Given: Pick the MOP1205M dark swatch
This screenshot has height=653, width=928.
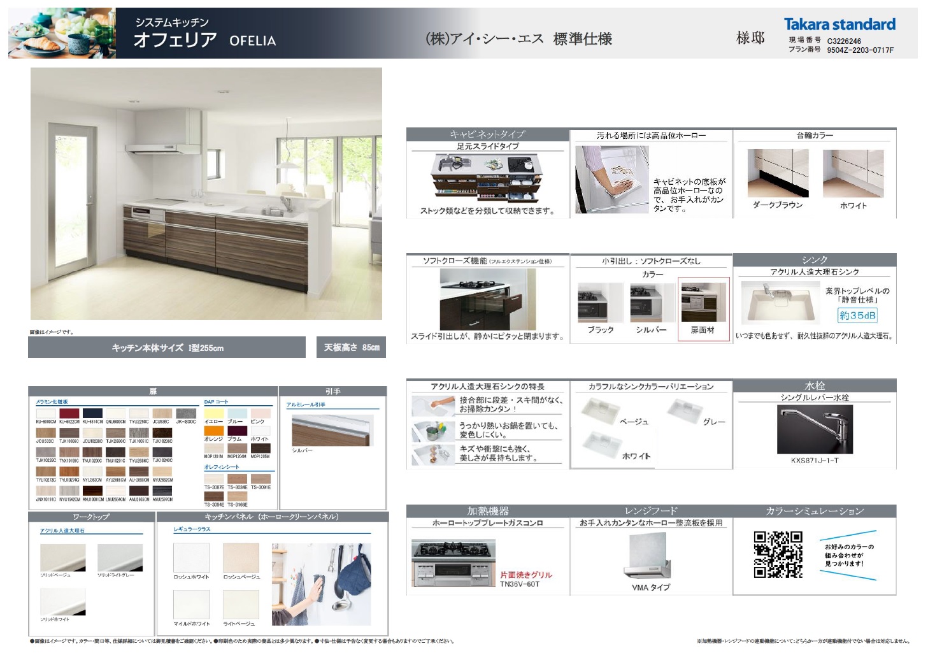Looking at the screenshot, I should [x=261, y=448].
